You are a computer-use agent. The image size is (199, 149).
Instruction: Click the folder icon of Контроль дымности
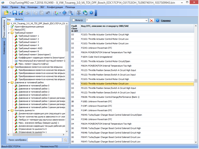pyautogui.click(x=12, y=111)
